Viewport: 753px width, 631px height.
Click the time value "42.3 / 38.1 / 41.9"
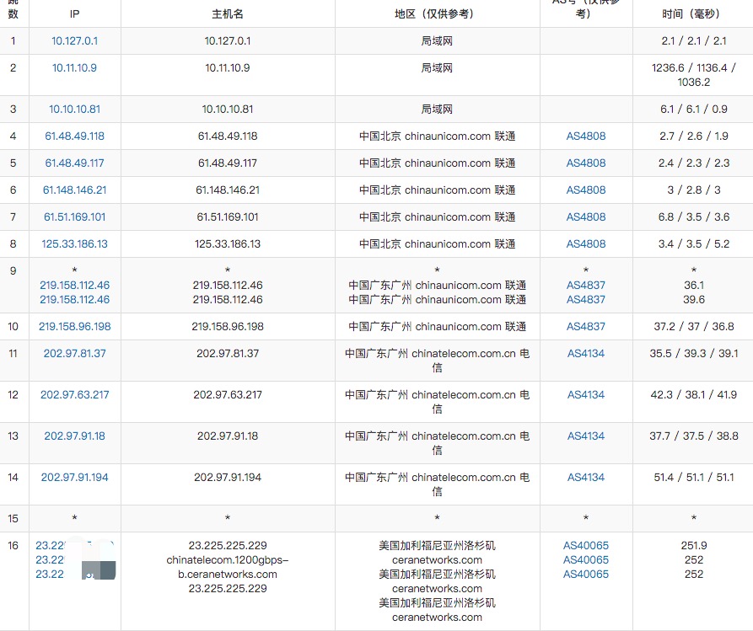[x=693, y=394]
